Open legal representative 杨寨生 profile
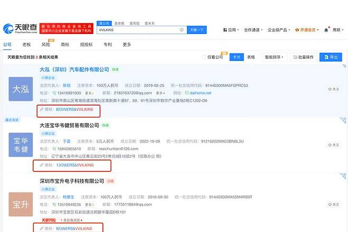The height and width of the screenshot is (232, 348). 69,197
